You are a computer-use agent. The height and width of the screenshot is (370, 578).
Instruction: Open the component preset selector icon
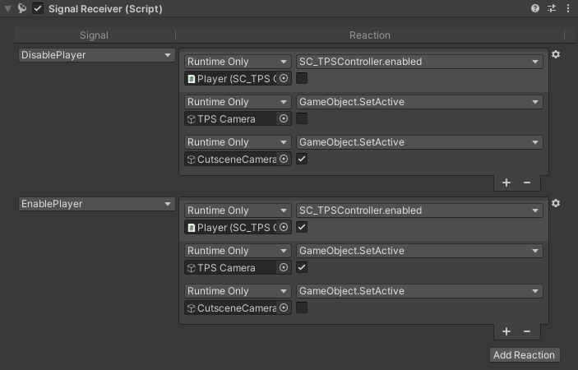[552, 8]
